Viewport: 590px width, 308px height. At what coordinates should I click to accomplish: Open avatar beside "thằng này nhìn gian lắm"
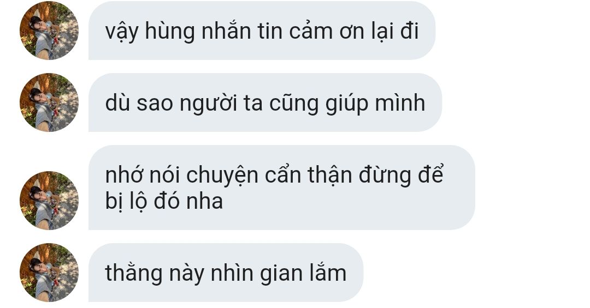(x=49, y=273)
